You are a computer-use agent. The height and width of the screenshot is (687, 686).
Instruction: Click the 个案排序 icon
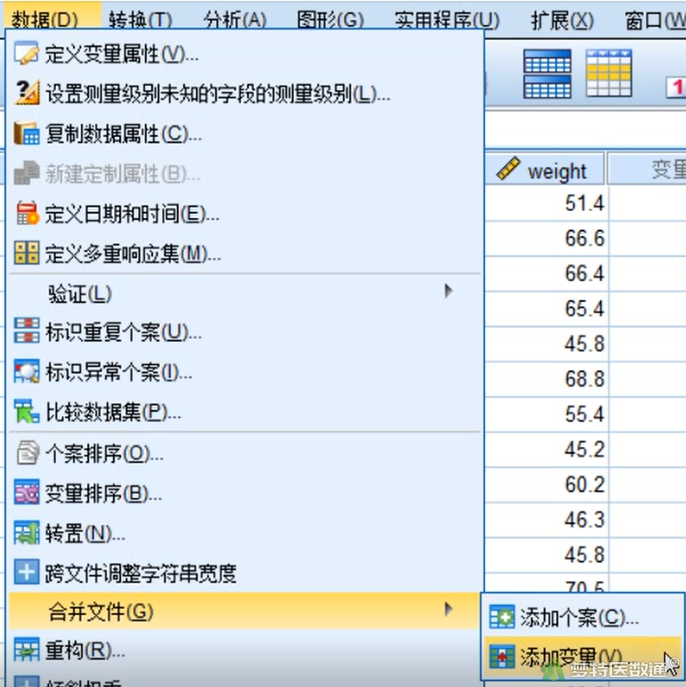tap(28, 453)
